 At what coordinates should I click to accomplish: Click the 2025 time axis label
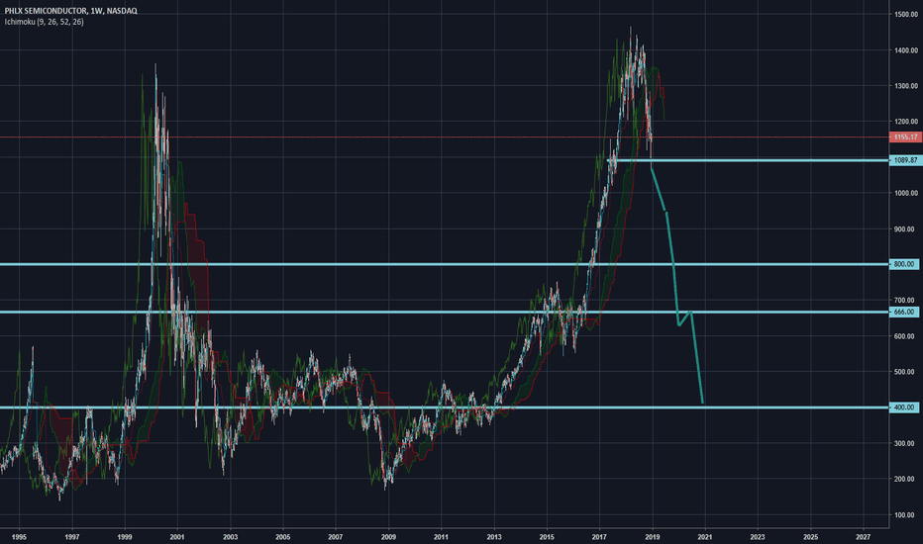click(810, 537)
